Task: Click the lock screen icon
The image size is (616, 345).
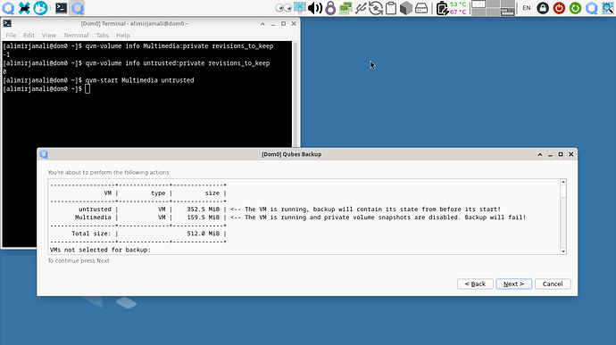Action: click(543, 8)
